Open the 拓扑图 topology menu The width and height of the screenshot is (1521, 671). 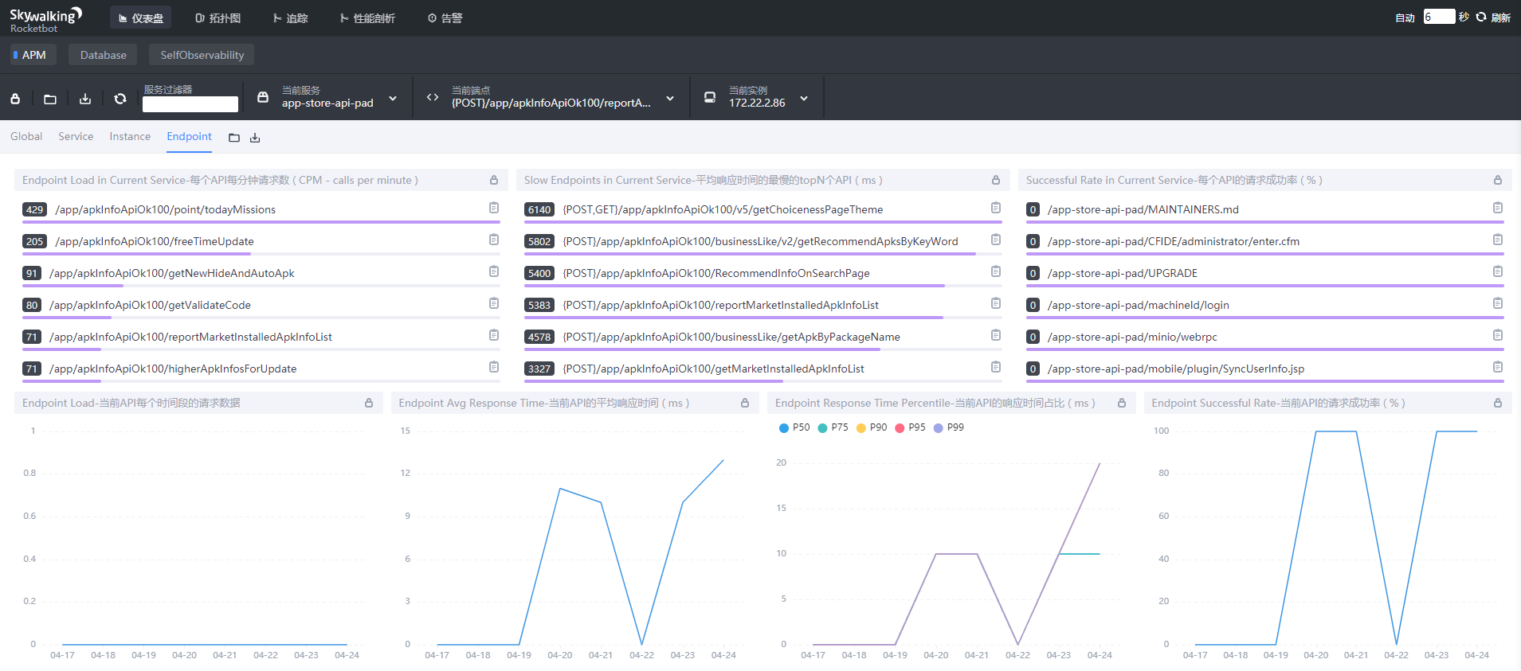(218, 18)
